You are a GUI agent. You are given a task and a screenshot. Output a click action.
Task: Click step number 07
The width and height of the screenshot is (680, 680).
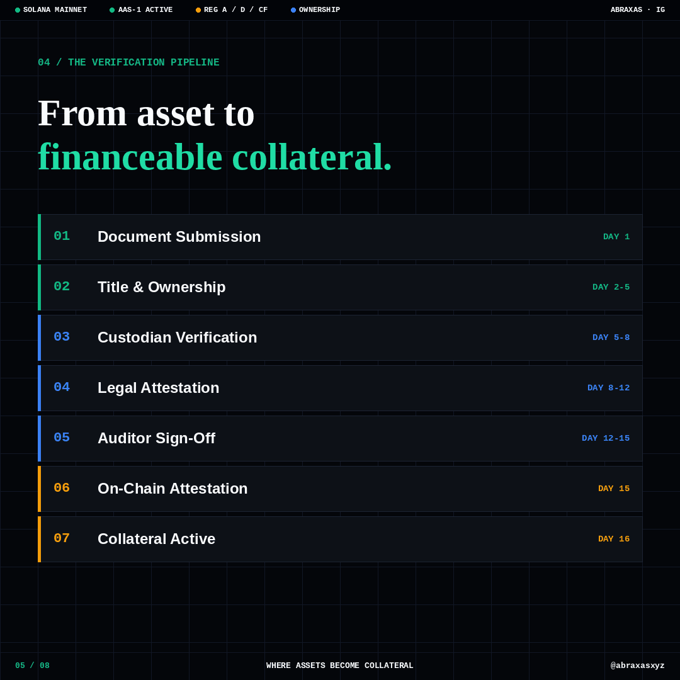coord(62,538)
